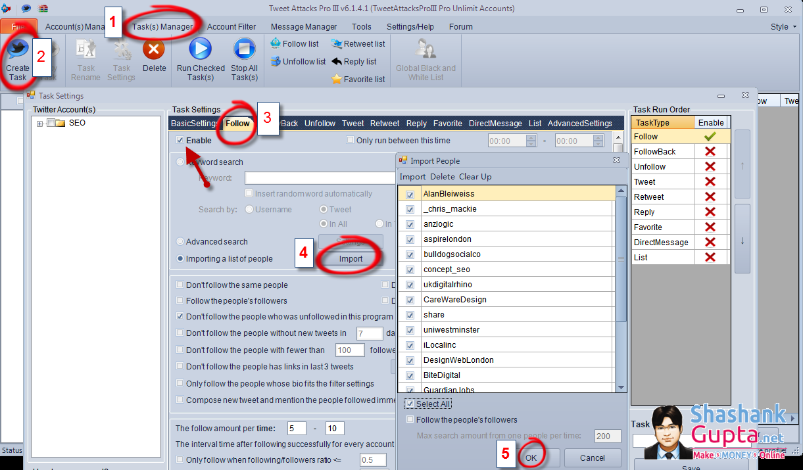
Task: Click the blue speech bubble quick-access icon
Action: click(26, 9)
